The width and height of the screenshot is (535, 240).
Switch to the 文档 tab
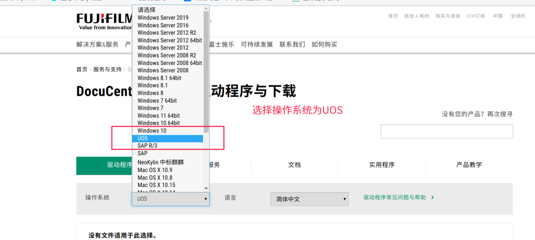tap(294, 165)
